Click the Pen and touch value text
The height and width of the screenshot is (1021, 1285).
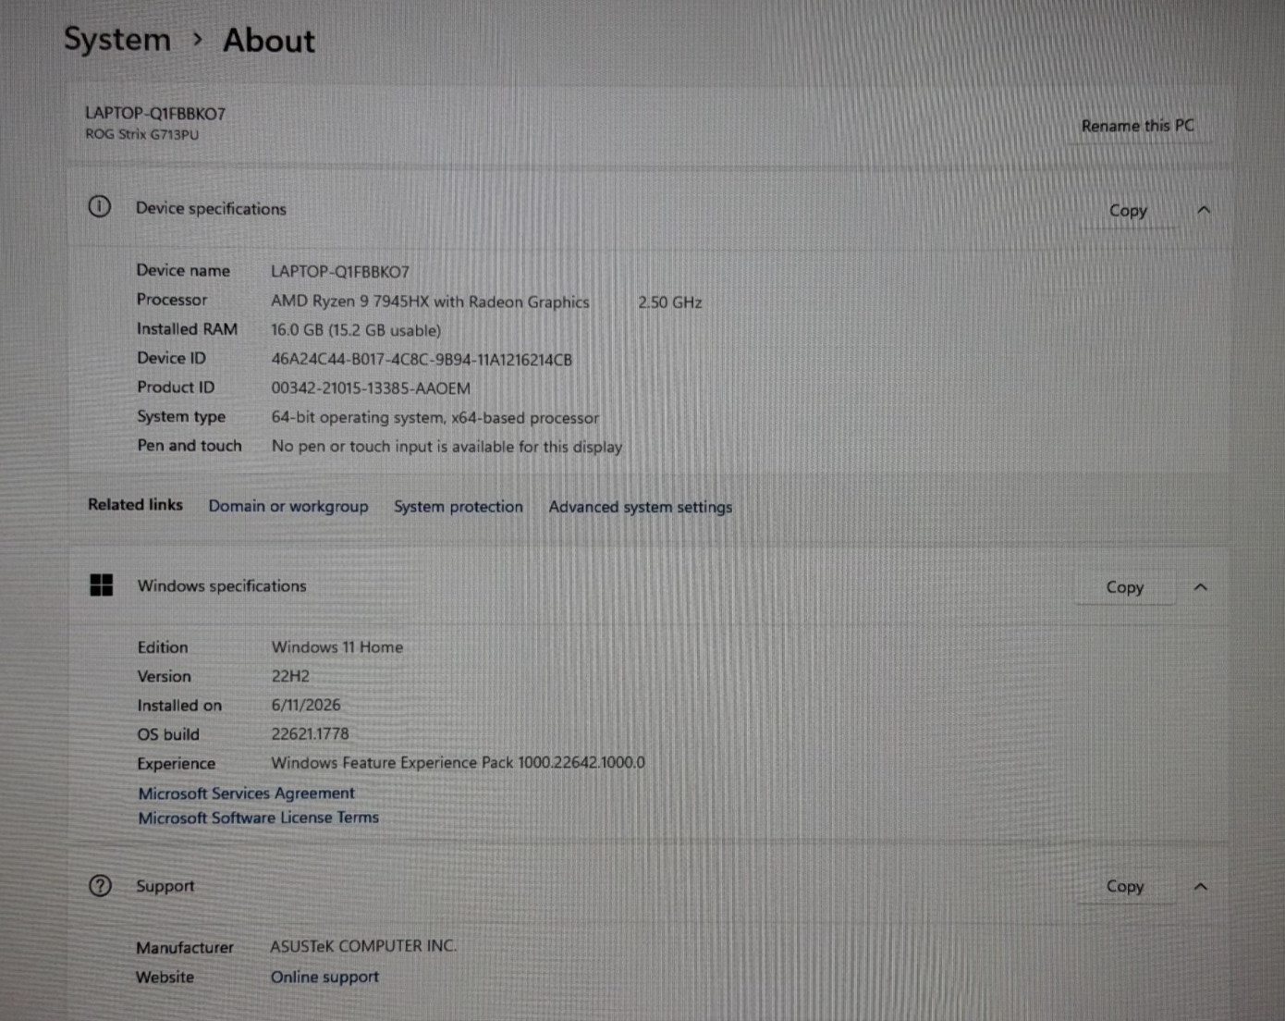click(447, 447)
